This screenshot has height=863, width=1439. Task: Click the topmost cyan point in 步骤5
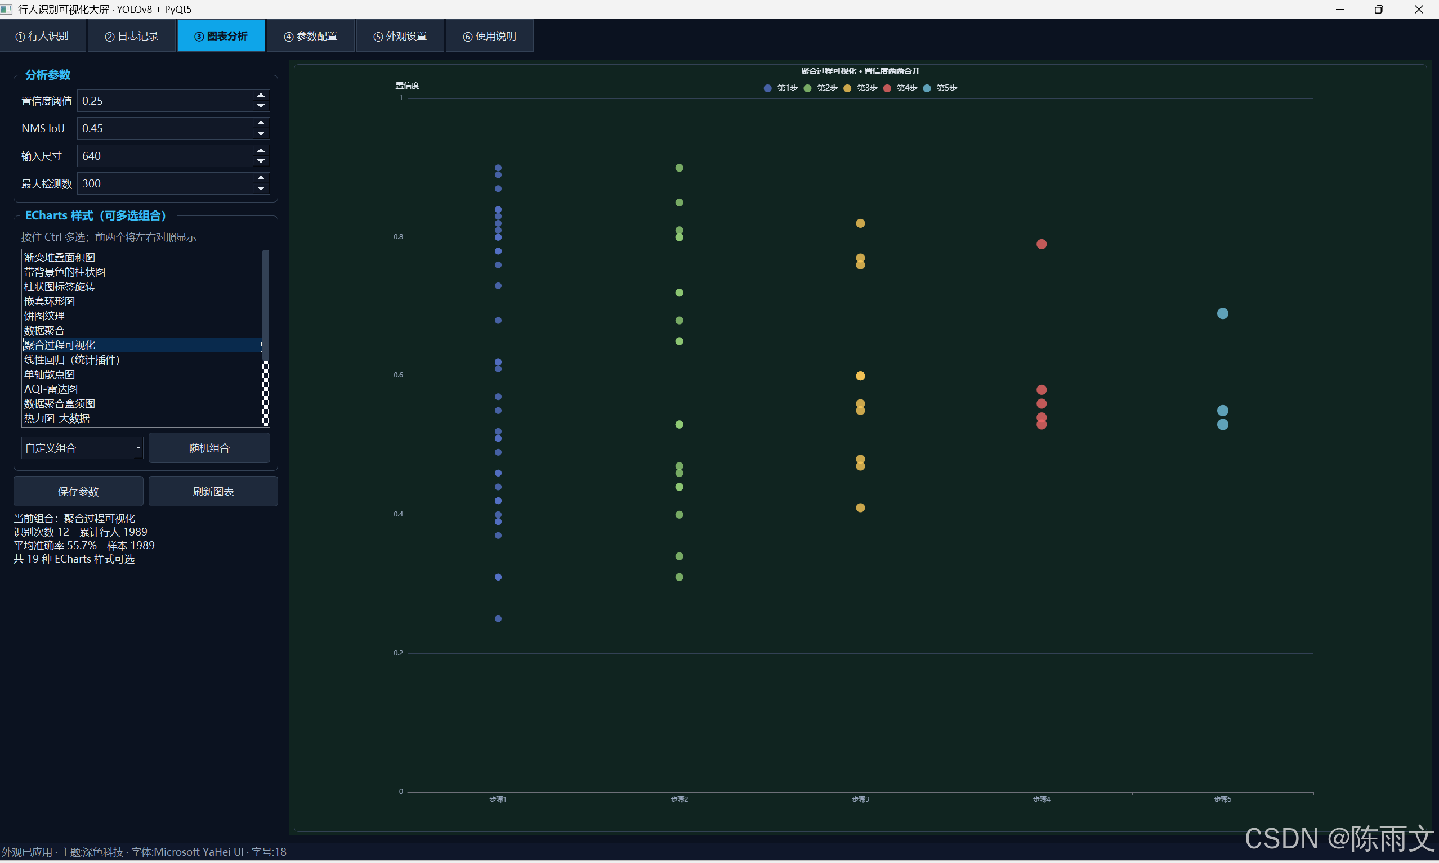(1223, 313)
